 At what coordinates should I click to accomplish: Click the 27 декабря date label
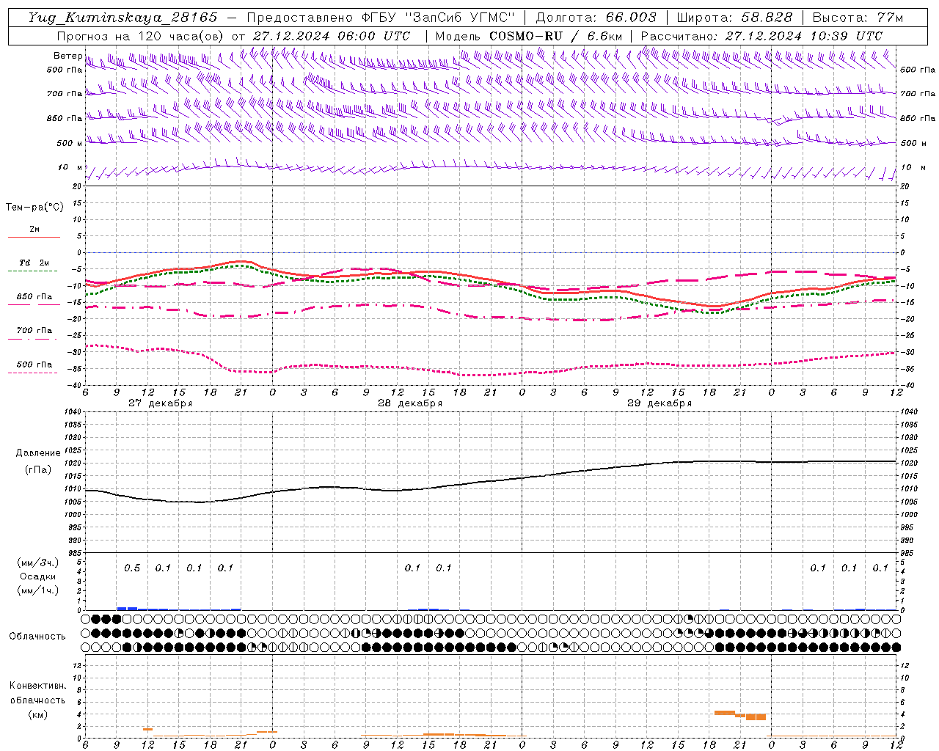pyautogui.click(x=160, y=403)
